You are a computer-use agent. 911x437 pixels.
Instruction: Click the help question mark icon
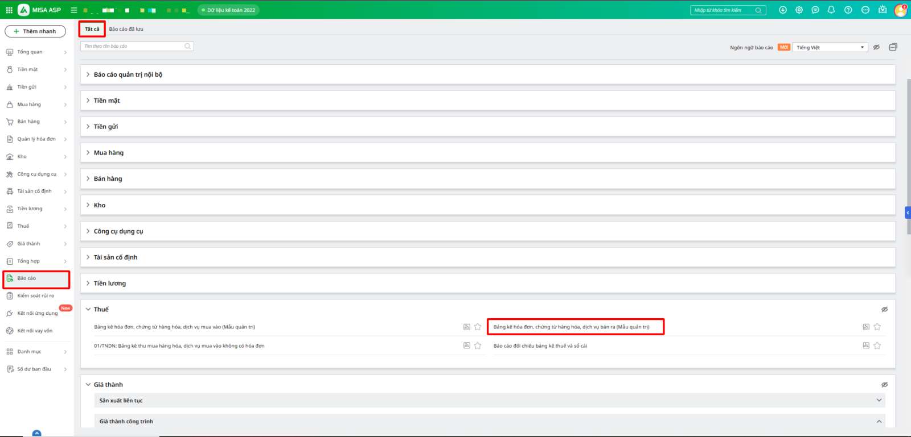click(x=848, y=10)
